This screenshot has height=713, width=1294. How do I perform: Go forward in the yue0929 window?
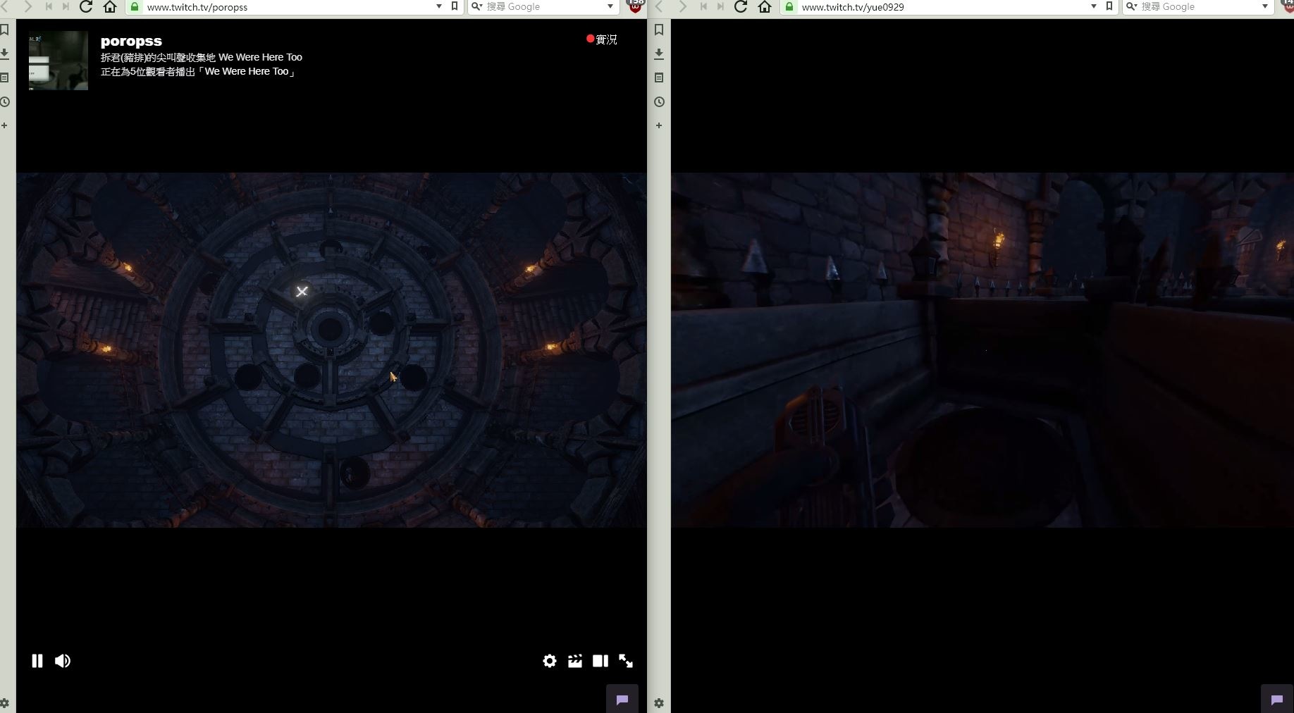coord(682,7)
